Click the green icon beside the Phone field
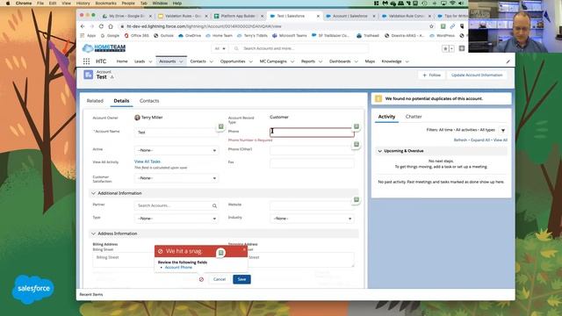The height and width of the screenshot is (316, 562). tap(357, 126)
